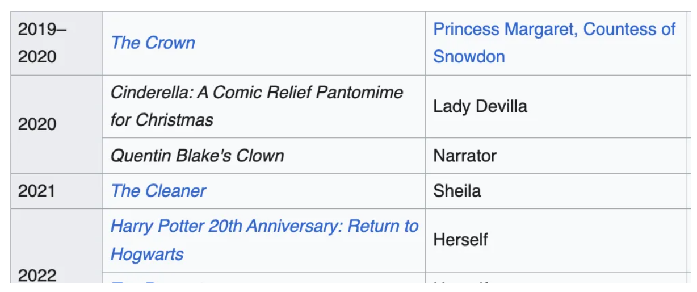Click the Cinderella: A Comic Relief Pantomime title
This screenshot has height=292, width=697.
(x=257, y=93)
